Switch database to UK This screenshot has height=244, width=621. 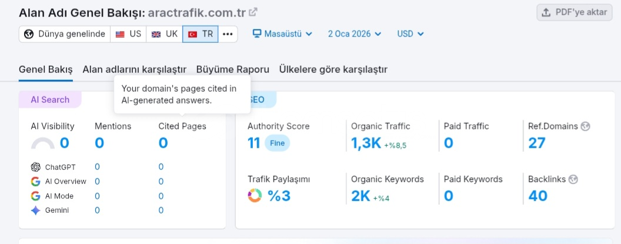165,34
